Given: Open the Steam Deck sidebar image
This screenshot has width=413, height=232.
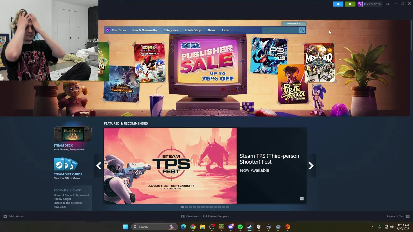Looking at the screenshot, I should (x=73, y=134).
